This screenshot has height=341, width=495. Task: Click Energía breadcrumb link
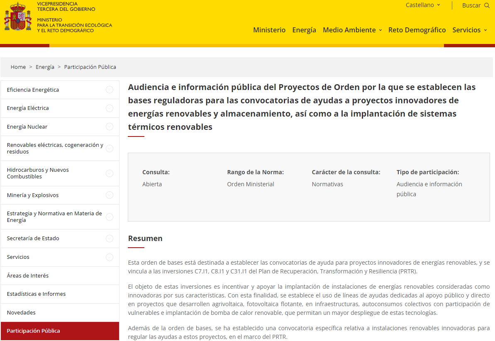[45, 67]
